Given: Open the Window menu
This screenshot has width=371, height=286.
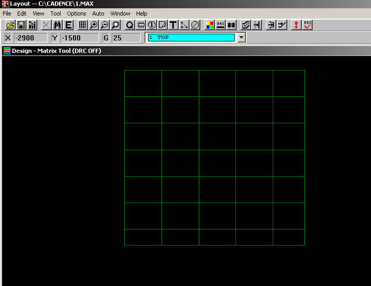Looking at the screenshot, I should point(120,13).
